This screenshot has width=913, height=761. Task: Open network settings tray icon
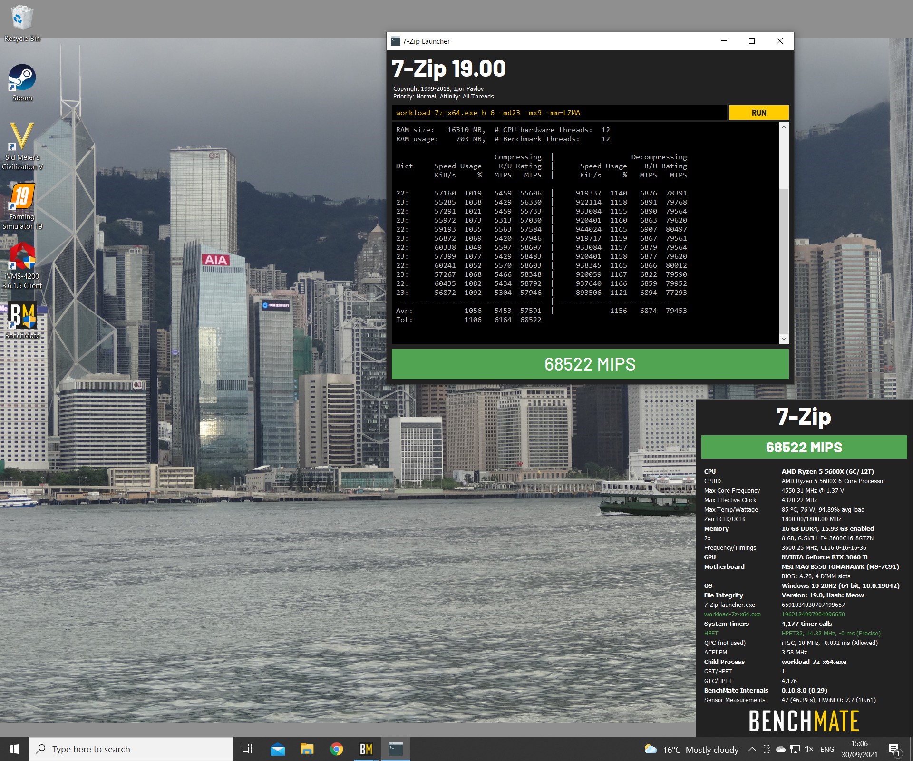795,750
